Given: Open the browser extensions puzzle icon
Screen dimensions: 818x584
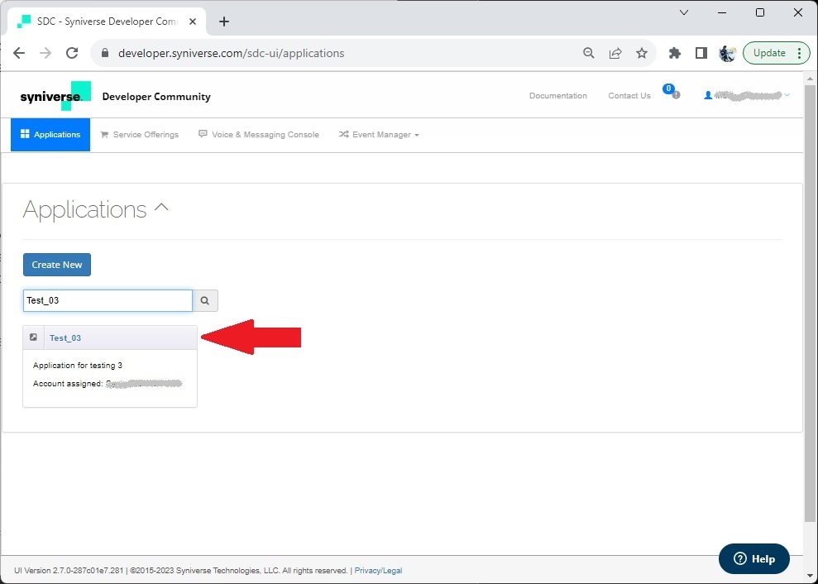Looking at the screenshot, I should click(x=675, y=53).
